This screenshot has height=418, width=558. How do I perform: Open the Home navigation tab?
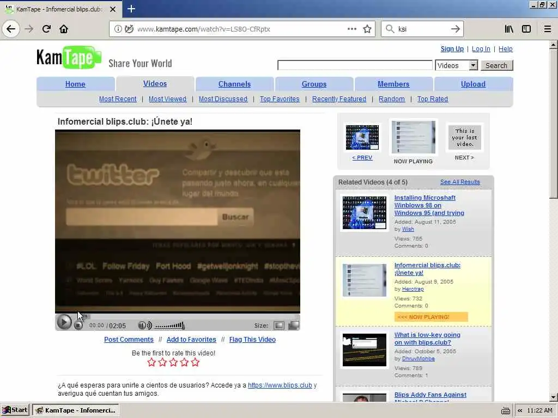[75, 84]
